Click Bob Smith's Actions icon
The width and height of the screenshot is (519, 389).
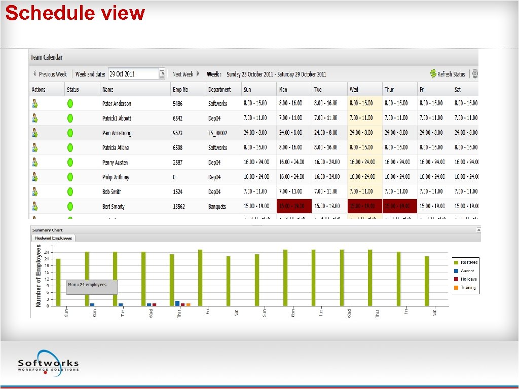click(x=34, y=191)
